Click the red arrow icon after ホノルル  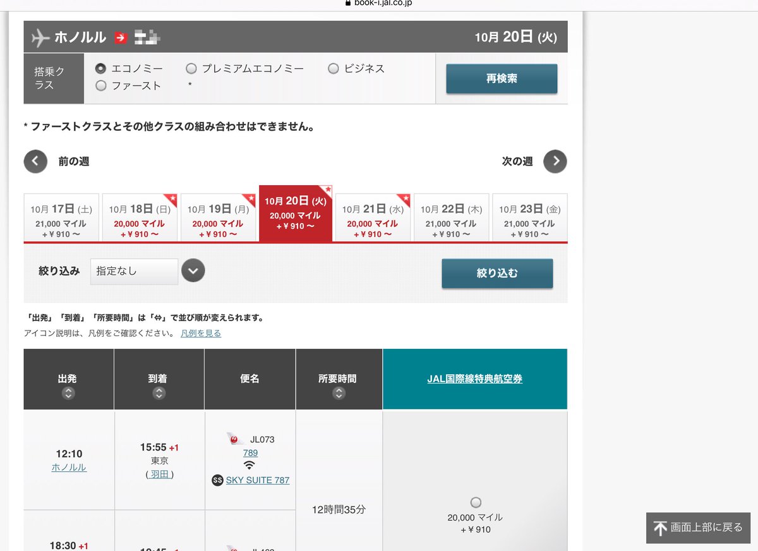pos(121,38)
